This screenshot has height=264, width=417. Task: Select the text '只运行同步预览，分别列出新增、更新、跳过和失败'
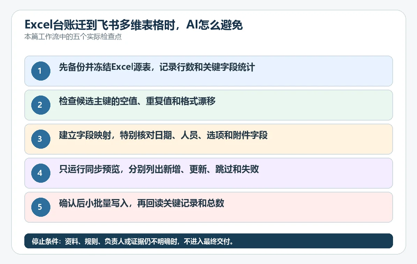point(159,170)
